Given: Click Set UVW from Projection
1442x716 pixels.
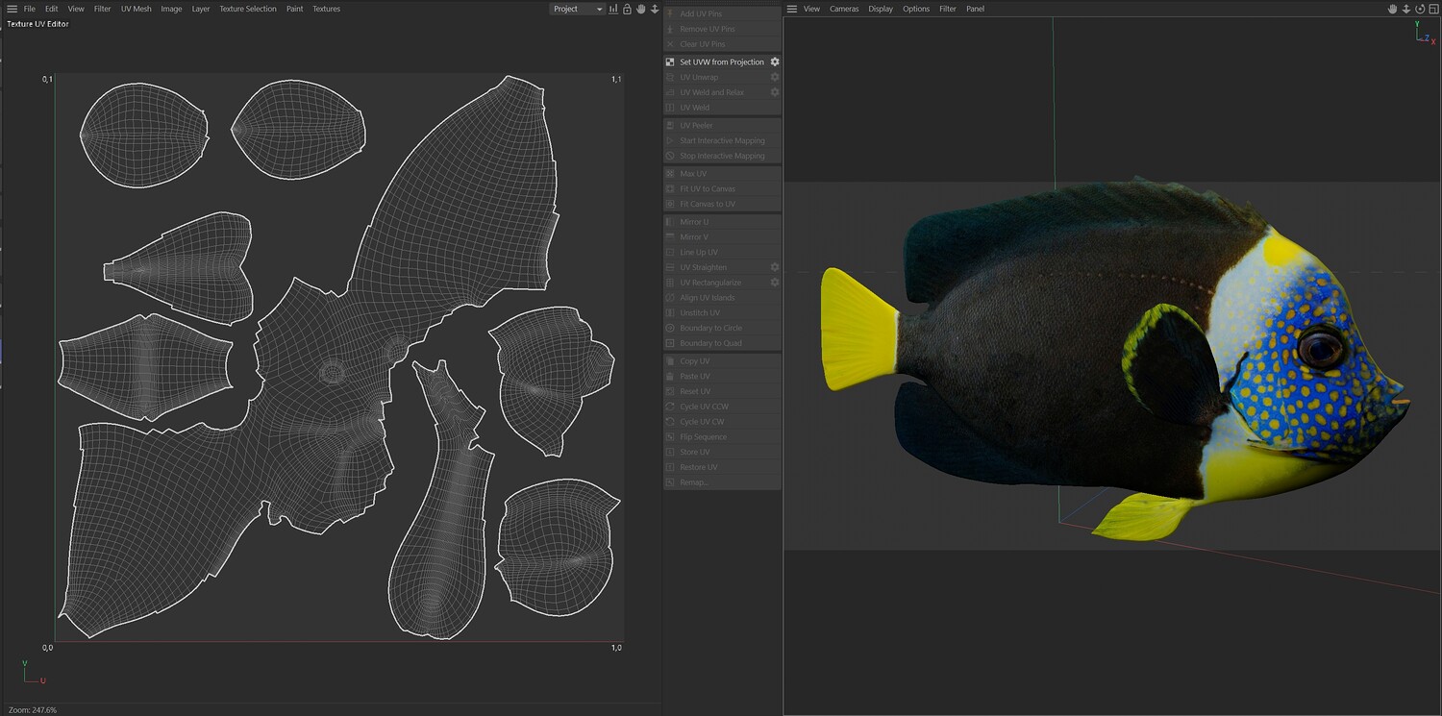Looking at the screenshot, I should [x=722, y=62].
